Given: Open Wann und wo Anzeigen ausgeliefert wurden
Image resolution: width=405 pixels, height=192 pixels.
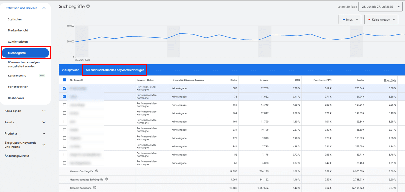Looking at the screenshot, I should tap(24, 64).
